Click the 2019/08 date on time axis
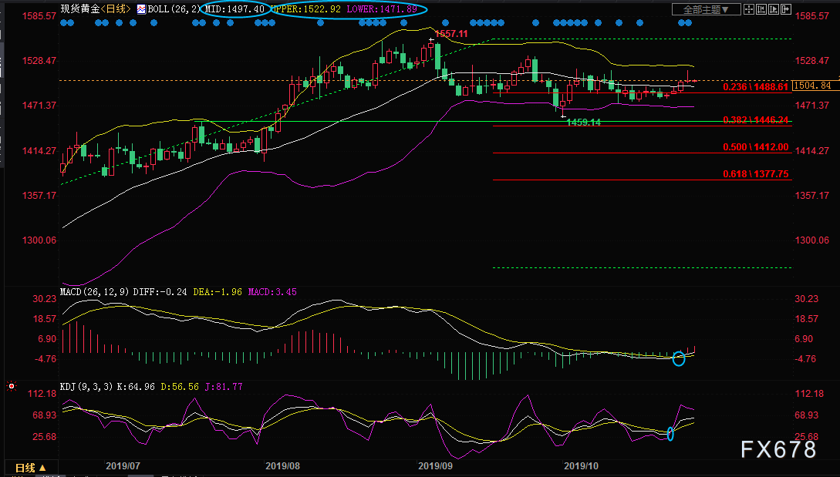Image resolution: width=840 pixels, height=477 pixels. [x=282, y=465]
